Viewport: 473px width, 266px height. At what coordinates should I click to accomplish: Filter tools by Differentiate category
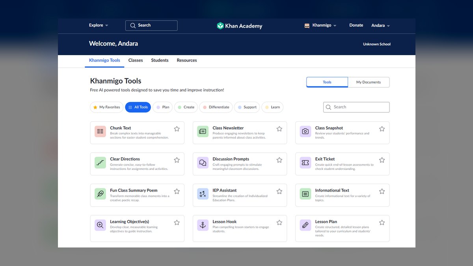coord(216,107)
